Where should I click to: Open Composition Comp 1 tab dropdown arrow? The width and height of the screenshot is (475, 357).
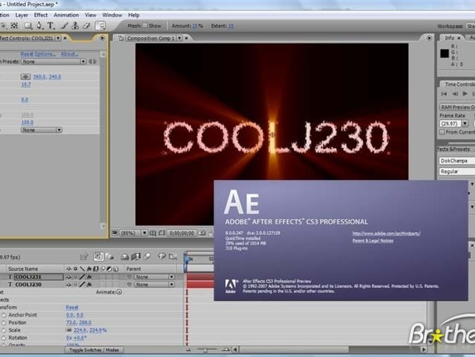click(180, 38)
